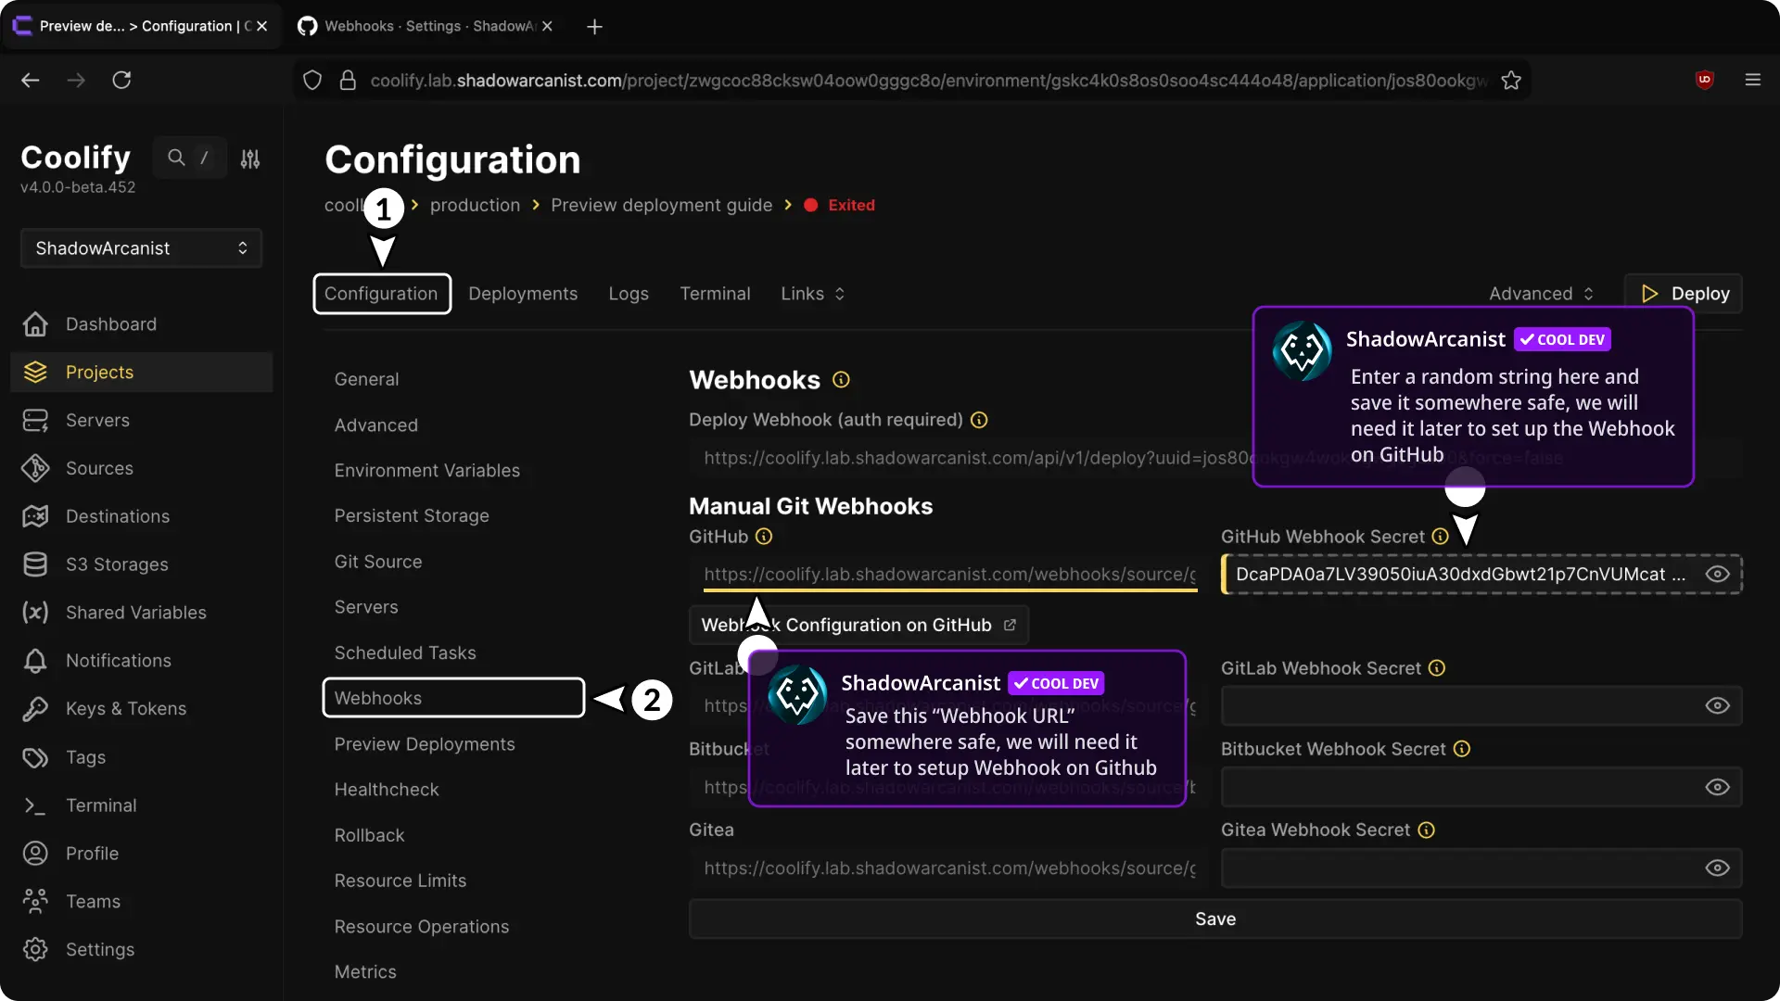Open Notifications bell icon in sidebar

click(35, 661)
